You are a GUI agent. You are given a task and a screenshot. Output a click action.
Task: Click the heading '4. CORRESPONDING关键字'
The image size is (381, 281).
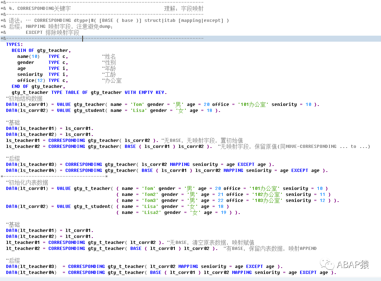tap(40, 8)
